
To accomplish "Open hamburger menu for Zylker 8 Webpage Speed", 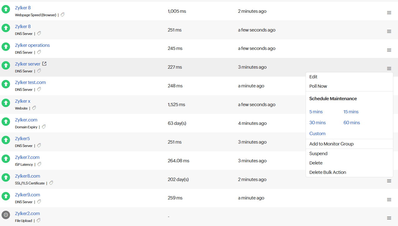I will tap(389, 12).
